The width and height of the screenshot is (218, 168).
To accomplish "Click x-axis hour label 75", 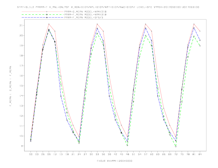I will [x=182, y=154].
